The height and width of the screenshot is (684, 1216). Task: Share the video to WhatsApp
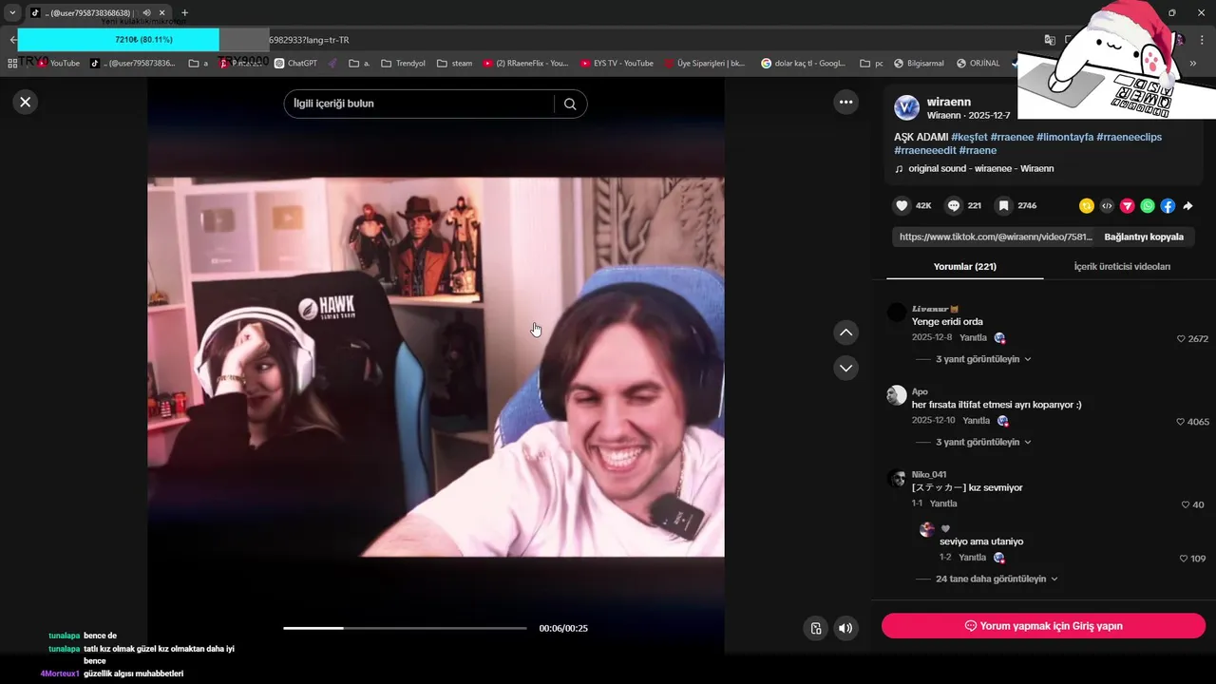[1148, 206]
